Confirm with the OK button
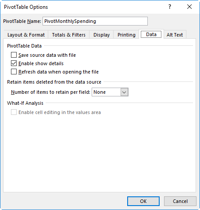 tap(143, 201)
